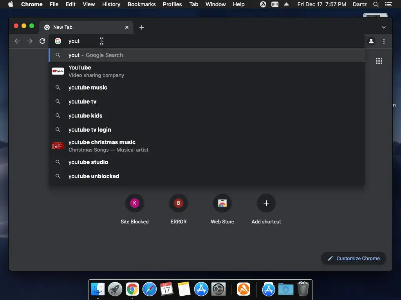Choose 'yout - Google Search' suggestion
Screen dimensions: 401x300
[207, 55]
